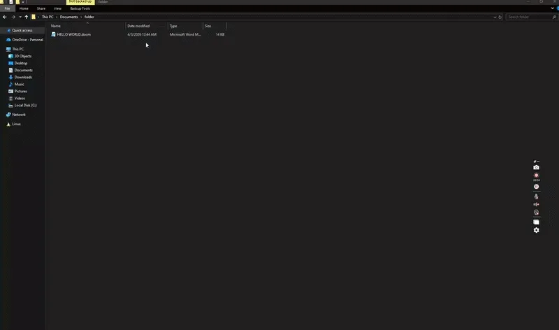Open the Share ribbon tab

coord(41,8)
